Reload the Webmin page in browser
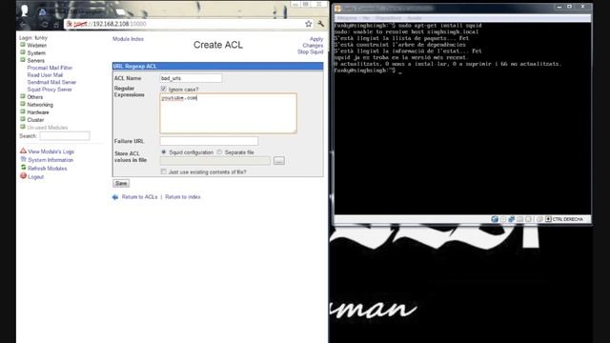 click(45, 24)
